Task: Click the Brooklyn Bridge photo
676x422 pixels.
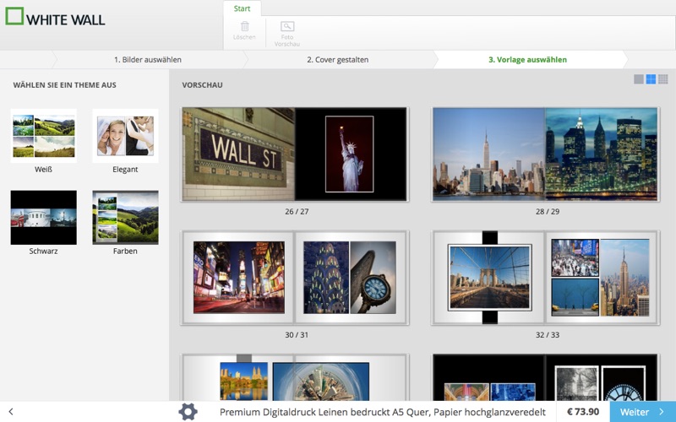Action: coord(490,278)
